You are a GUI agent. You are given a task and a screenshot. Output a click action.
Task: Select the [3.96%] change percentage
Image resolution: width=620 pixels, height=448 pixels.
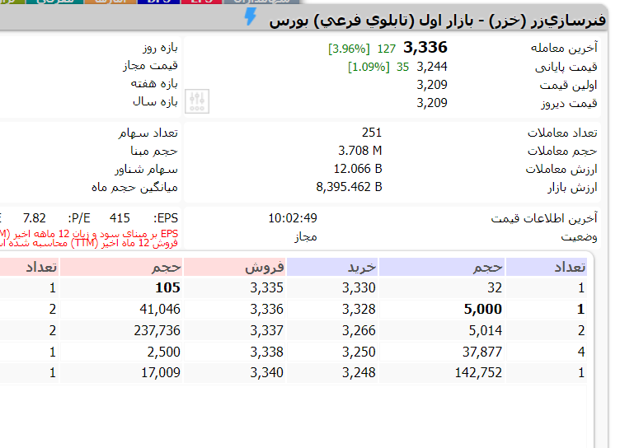coord(349,49)
